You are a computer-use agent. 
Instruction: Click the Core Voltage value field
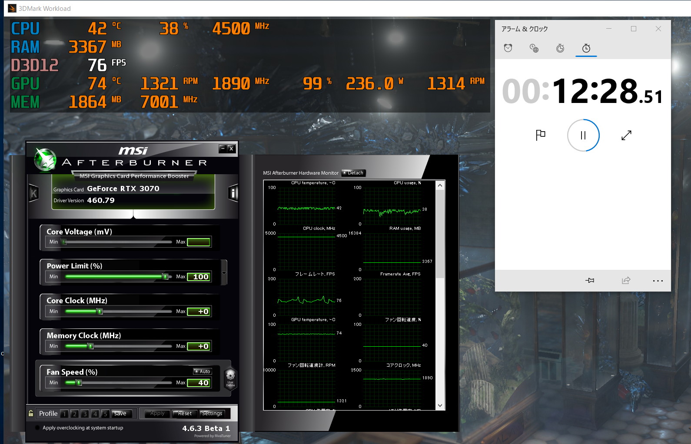pos(199,242)
